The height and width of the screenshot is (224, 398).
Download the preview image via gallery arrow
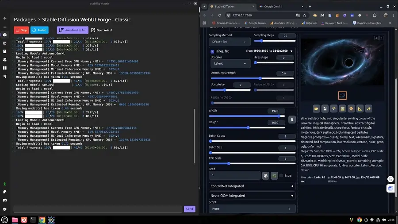(x=376, y=38)
